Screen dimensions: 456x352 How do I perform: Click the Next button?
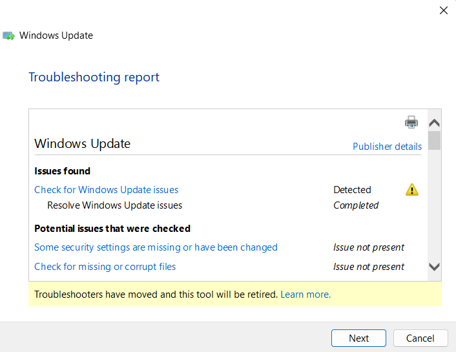pyautogui.click(x=358, y=338)
